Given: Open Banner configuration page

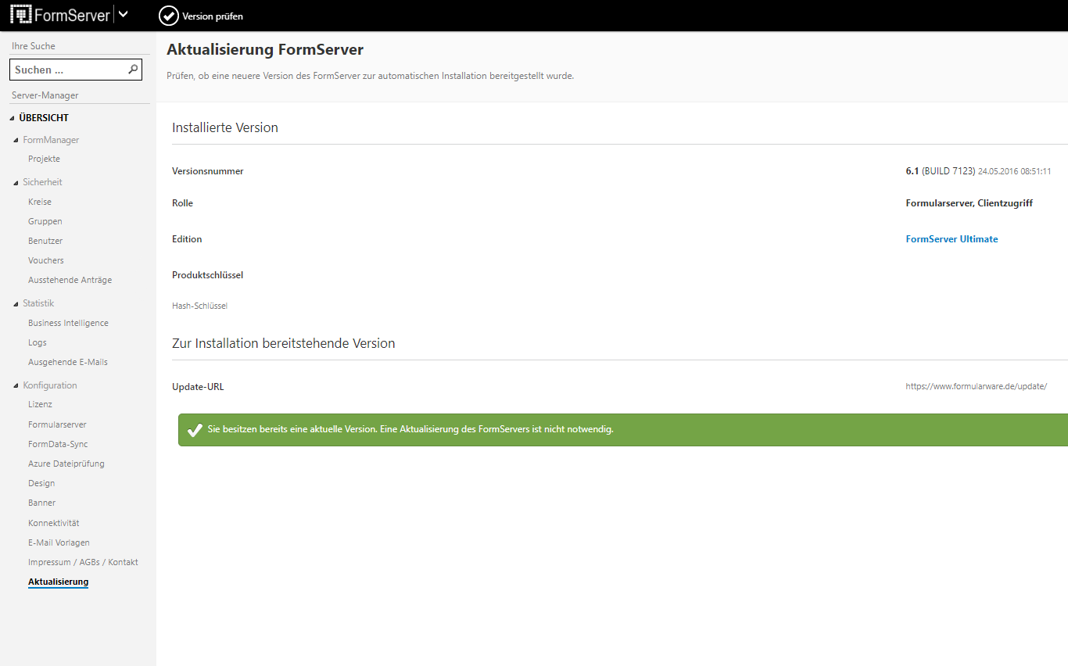Looking at the screenshot, I should click(x=42, y=503).
